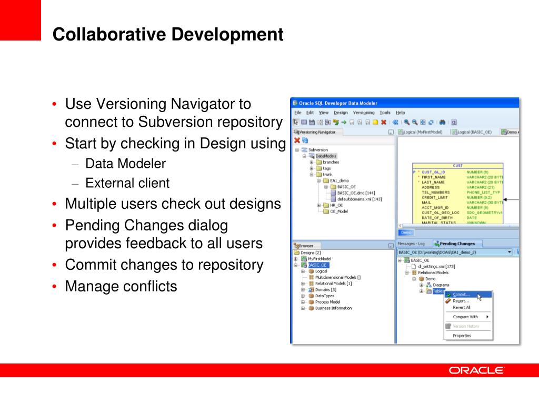The width and height of the screenshot is (539, 404).
Task: Open the Compare With submenu
Action: (468, 317)
